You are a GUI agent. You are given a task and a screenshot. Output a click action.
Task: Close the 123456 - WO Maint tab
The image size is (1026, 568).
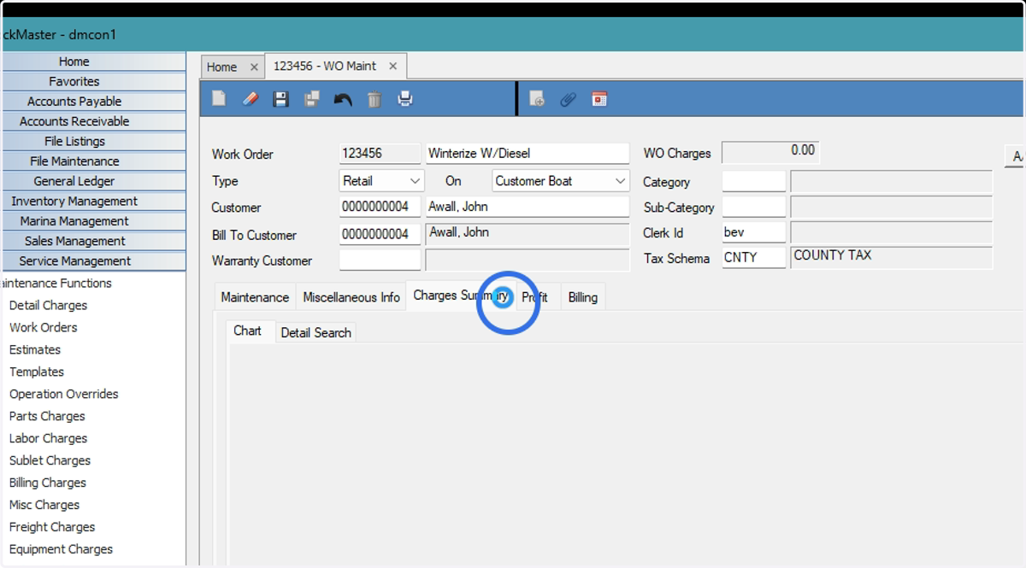coord(393,66)
